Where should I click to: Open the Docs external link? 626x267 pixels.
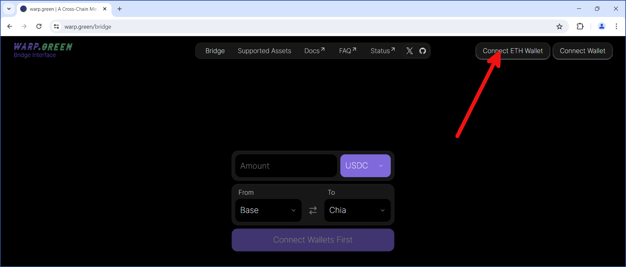tap(314, 51)
